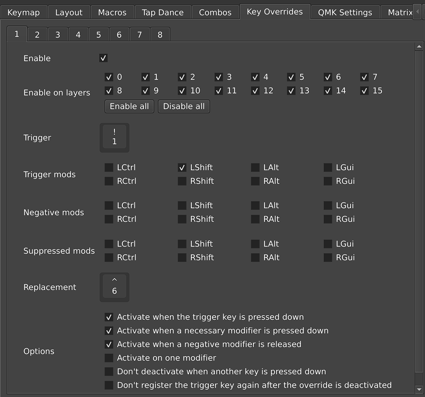This screenshot has height=397, width=425.
Task: Check RShift in Trigger mods
Action: (x=182, y=181)
